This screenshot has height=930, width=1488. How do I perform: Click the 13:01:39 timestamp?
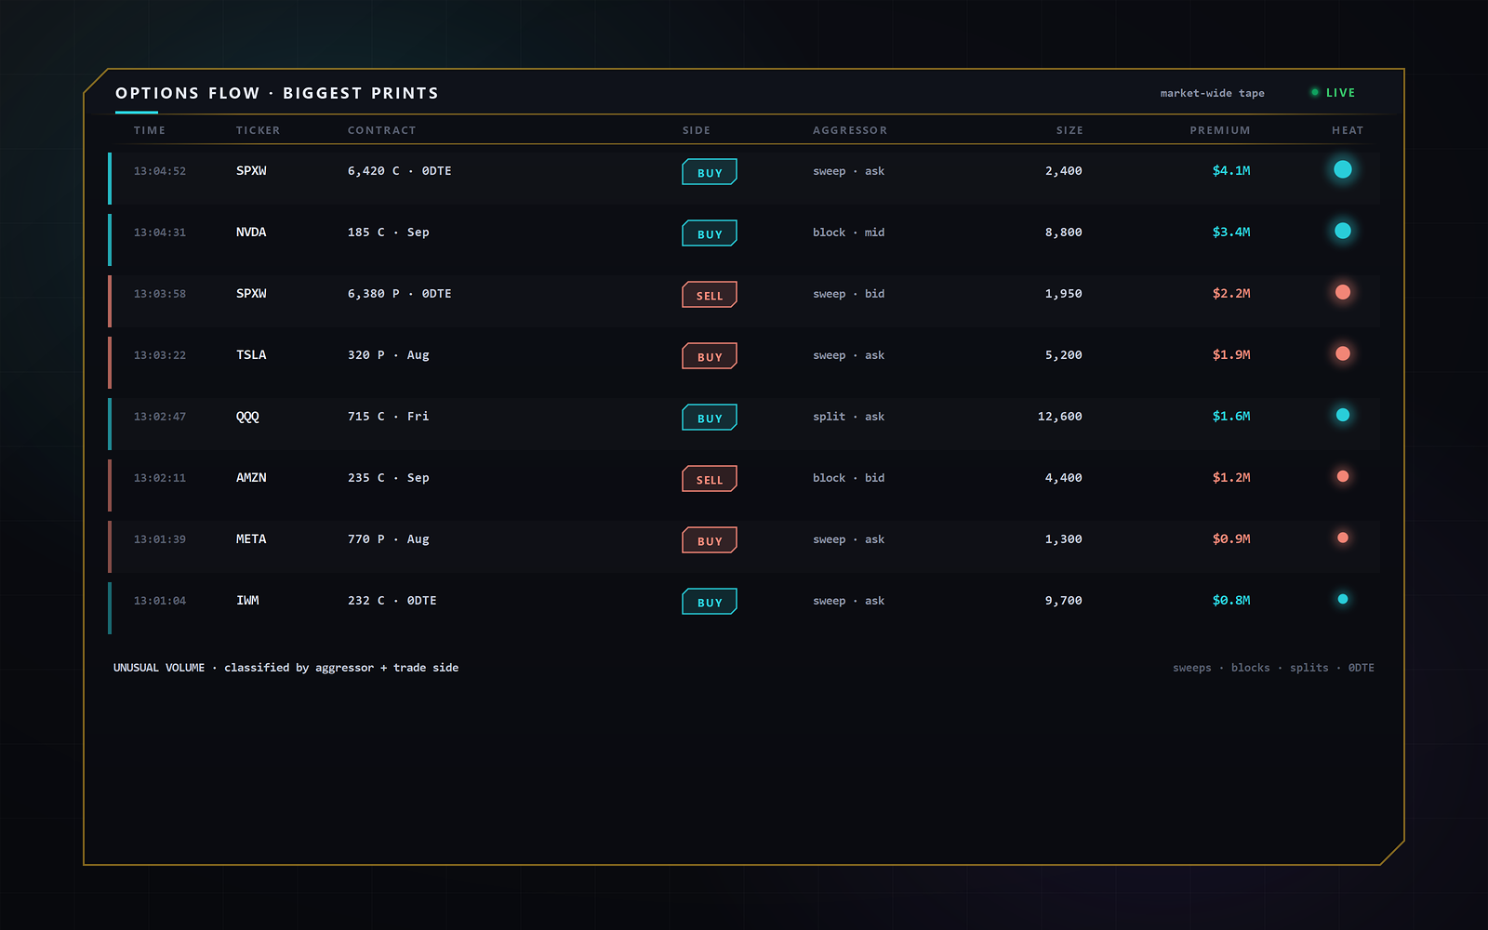(x=160, y=539)
